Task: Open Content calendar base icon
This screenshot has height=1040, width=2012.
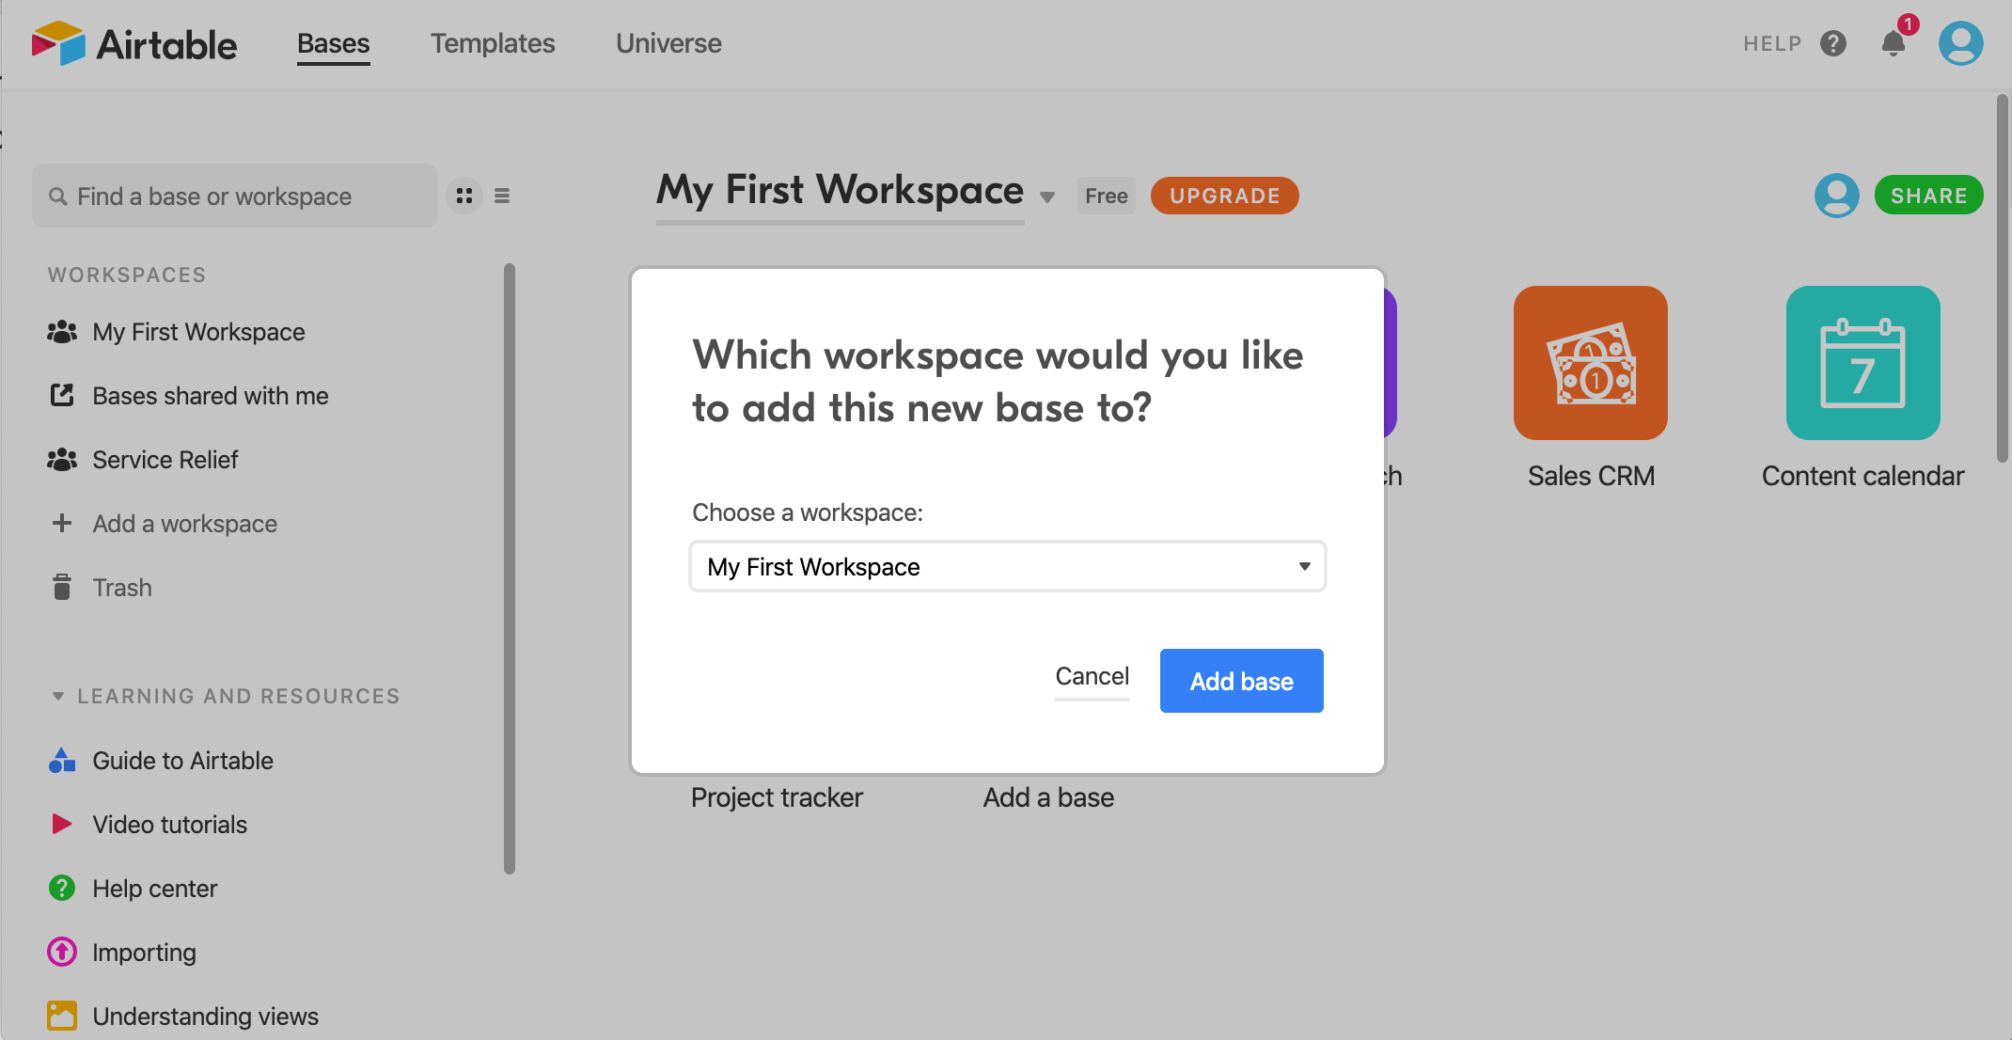Action: (x=1863, y=363)
